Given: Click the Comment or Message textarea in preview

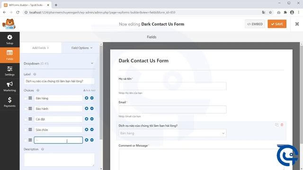Looking at the screenshot, I should (x=201, y=160).
